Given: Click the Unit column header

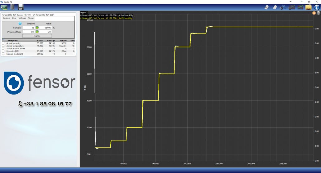Looking at the screenshot, I should pyautogui.click(x=73, y=41).
